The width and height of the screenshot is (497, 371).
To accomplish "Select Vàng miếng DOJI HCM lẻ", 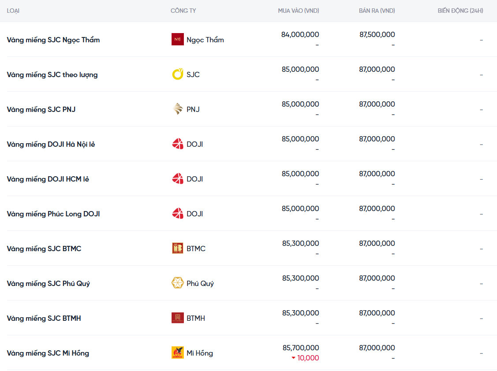I will (x=48, y=179).
